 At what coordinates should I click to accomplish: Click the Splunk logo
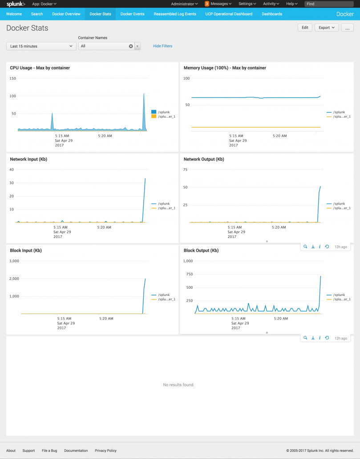(16, 4)
